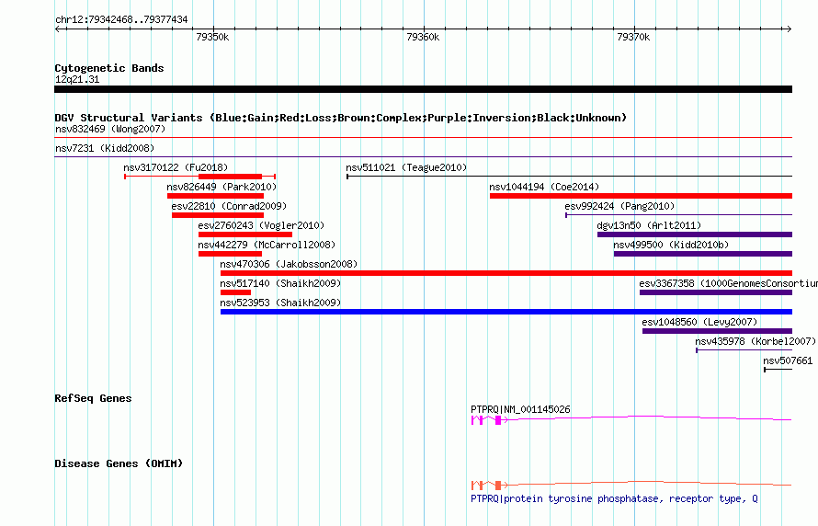This screenshot has height=526, width=818.
Task: Click the DGV Structural Variants track title
Action: [341, 118]
